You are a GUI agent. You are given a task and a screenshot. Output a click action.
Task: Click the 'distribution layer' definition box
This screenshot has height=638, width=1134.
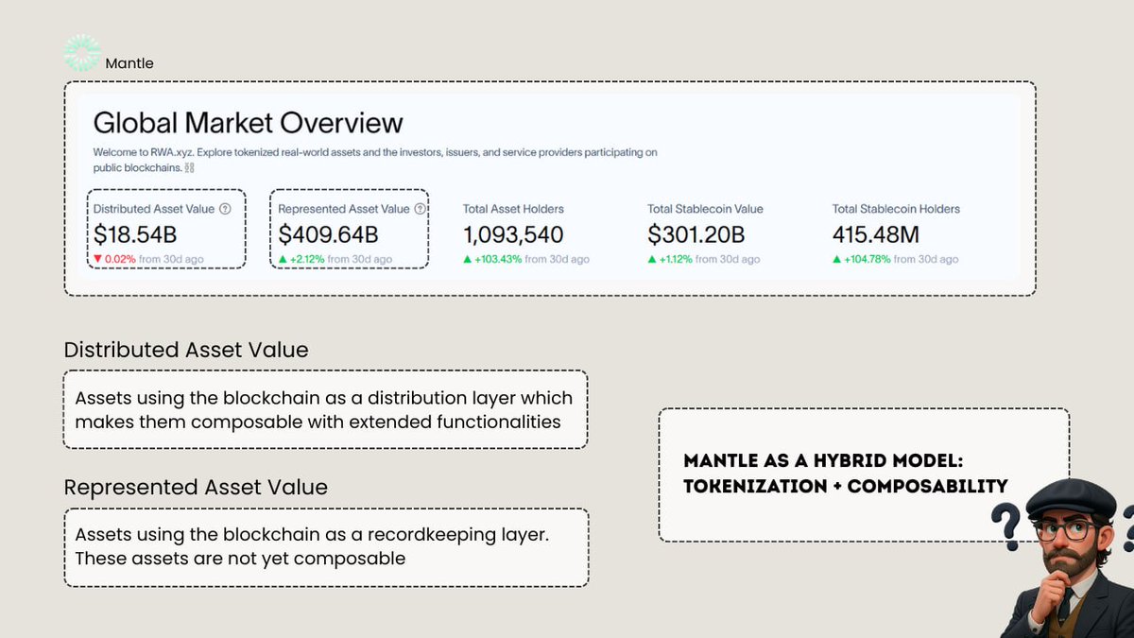coord(325,409)
